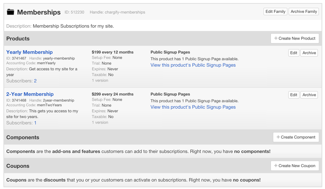325x189 pixels.
Task: Open Yearly Membership subscribers count 2
Action: (x=35, y=81)
